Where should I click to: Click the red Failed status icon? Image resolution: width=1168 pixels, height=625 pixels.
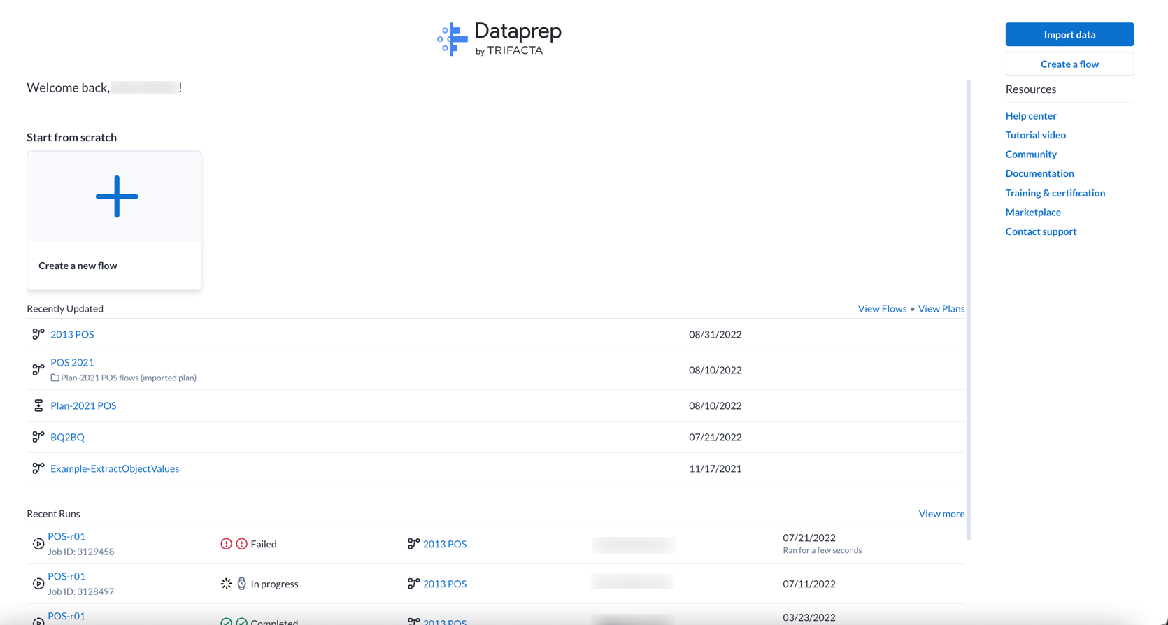point(226,544)
